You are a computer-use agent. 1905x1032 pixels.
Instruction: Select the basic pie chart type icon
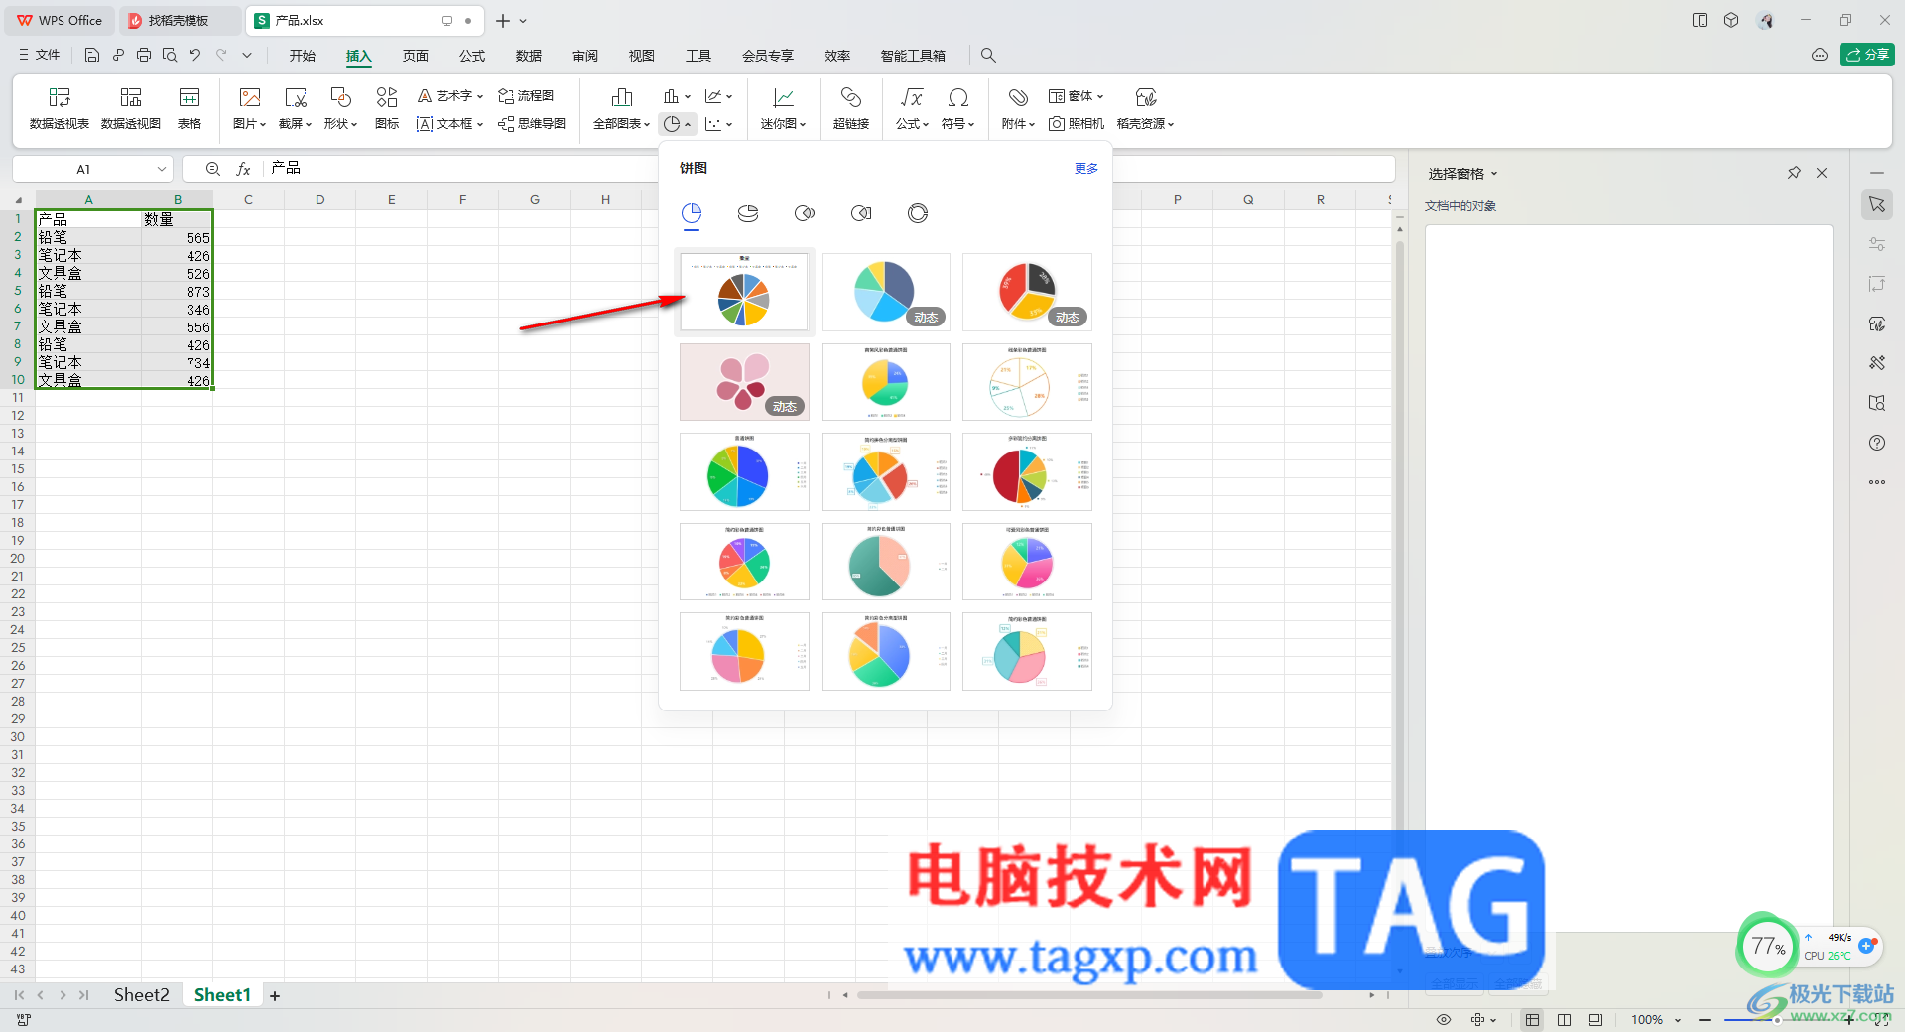tap(692, 213)
